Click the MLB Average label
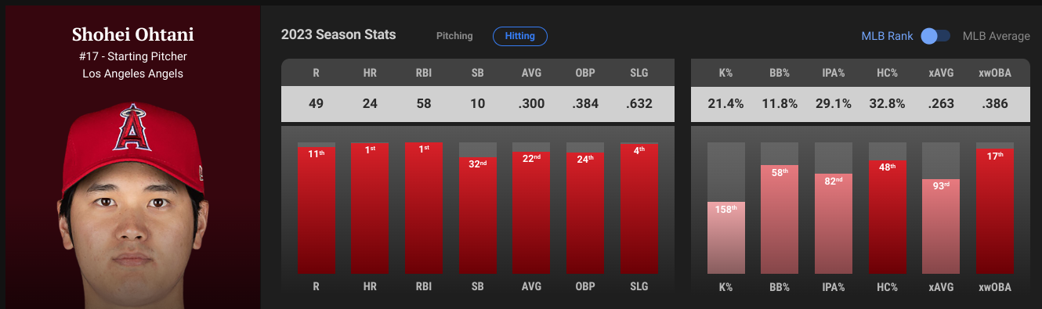Screen dimensions: 1042x309 coord(997,36)
